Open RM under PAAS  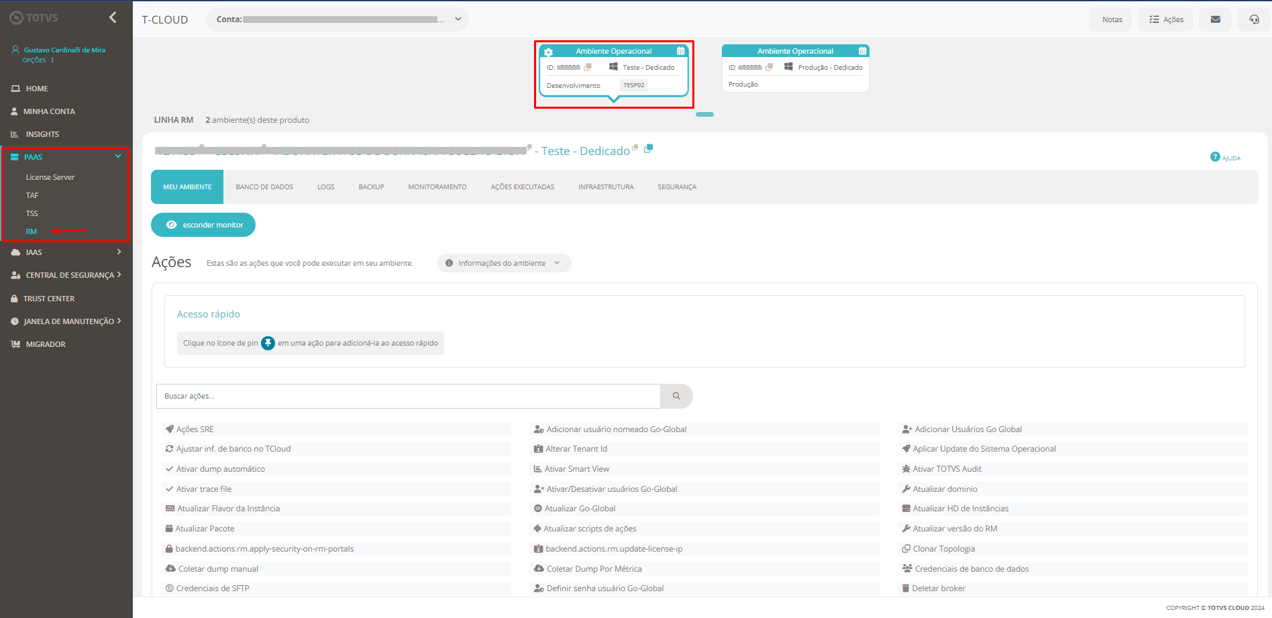click(31, 231)
